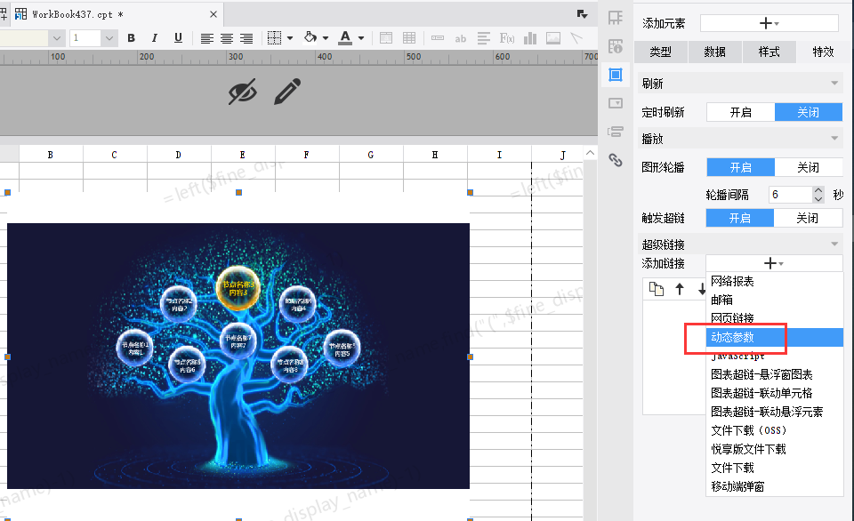Insert a text ab element
Screen dimensions: 854x521
461,38
